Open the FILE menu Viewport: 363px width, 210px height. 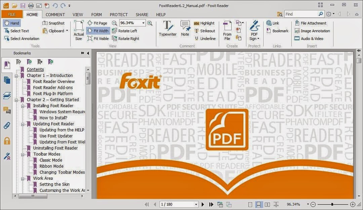coord(12,14)
